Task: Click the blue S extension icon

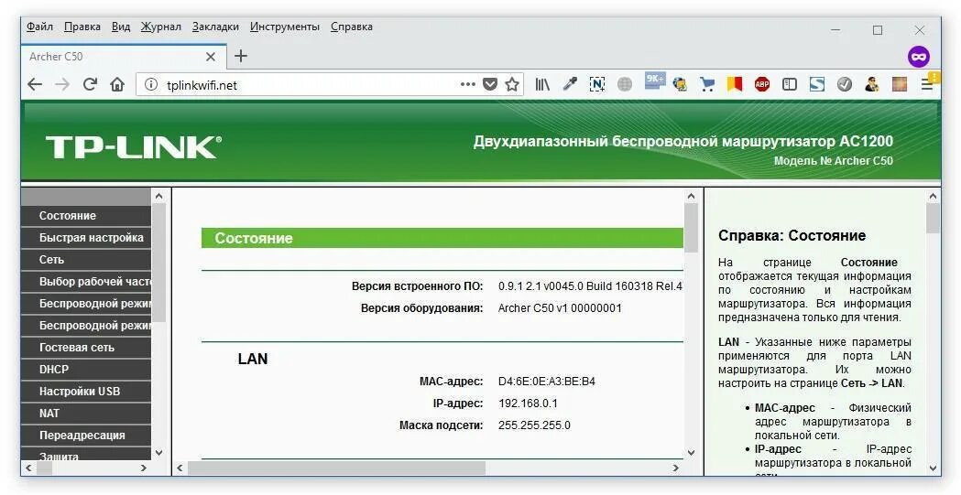Action: pyautogui.click(x=817, y=84)
